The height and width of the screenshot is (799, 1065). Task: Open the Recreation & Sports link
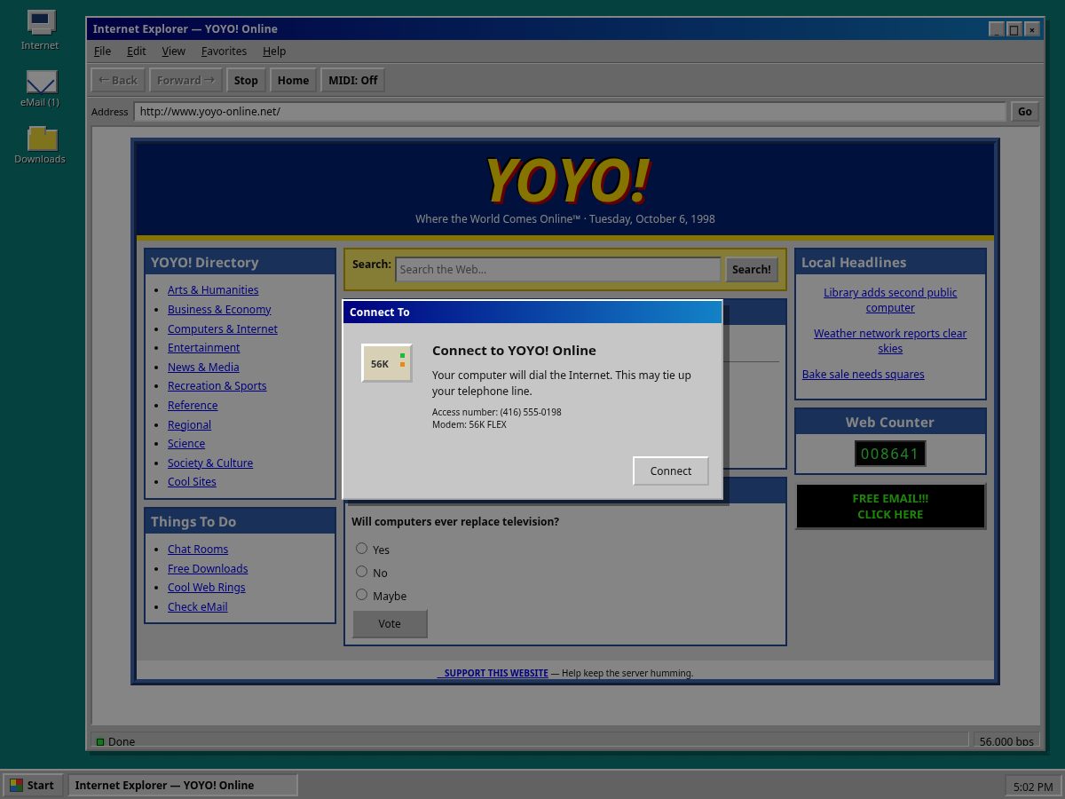coord(217,386)
